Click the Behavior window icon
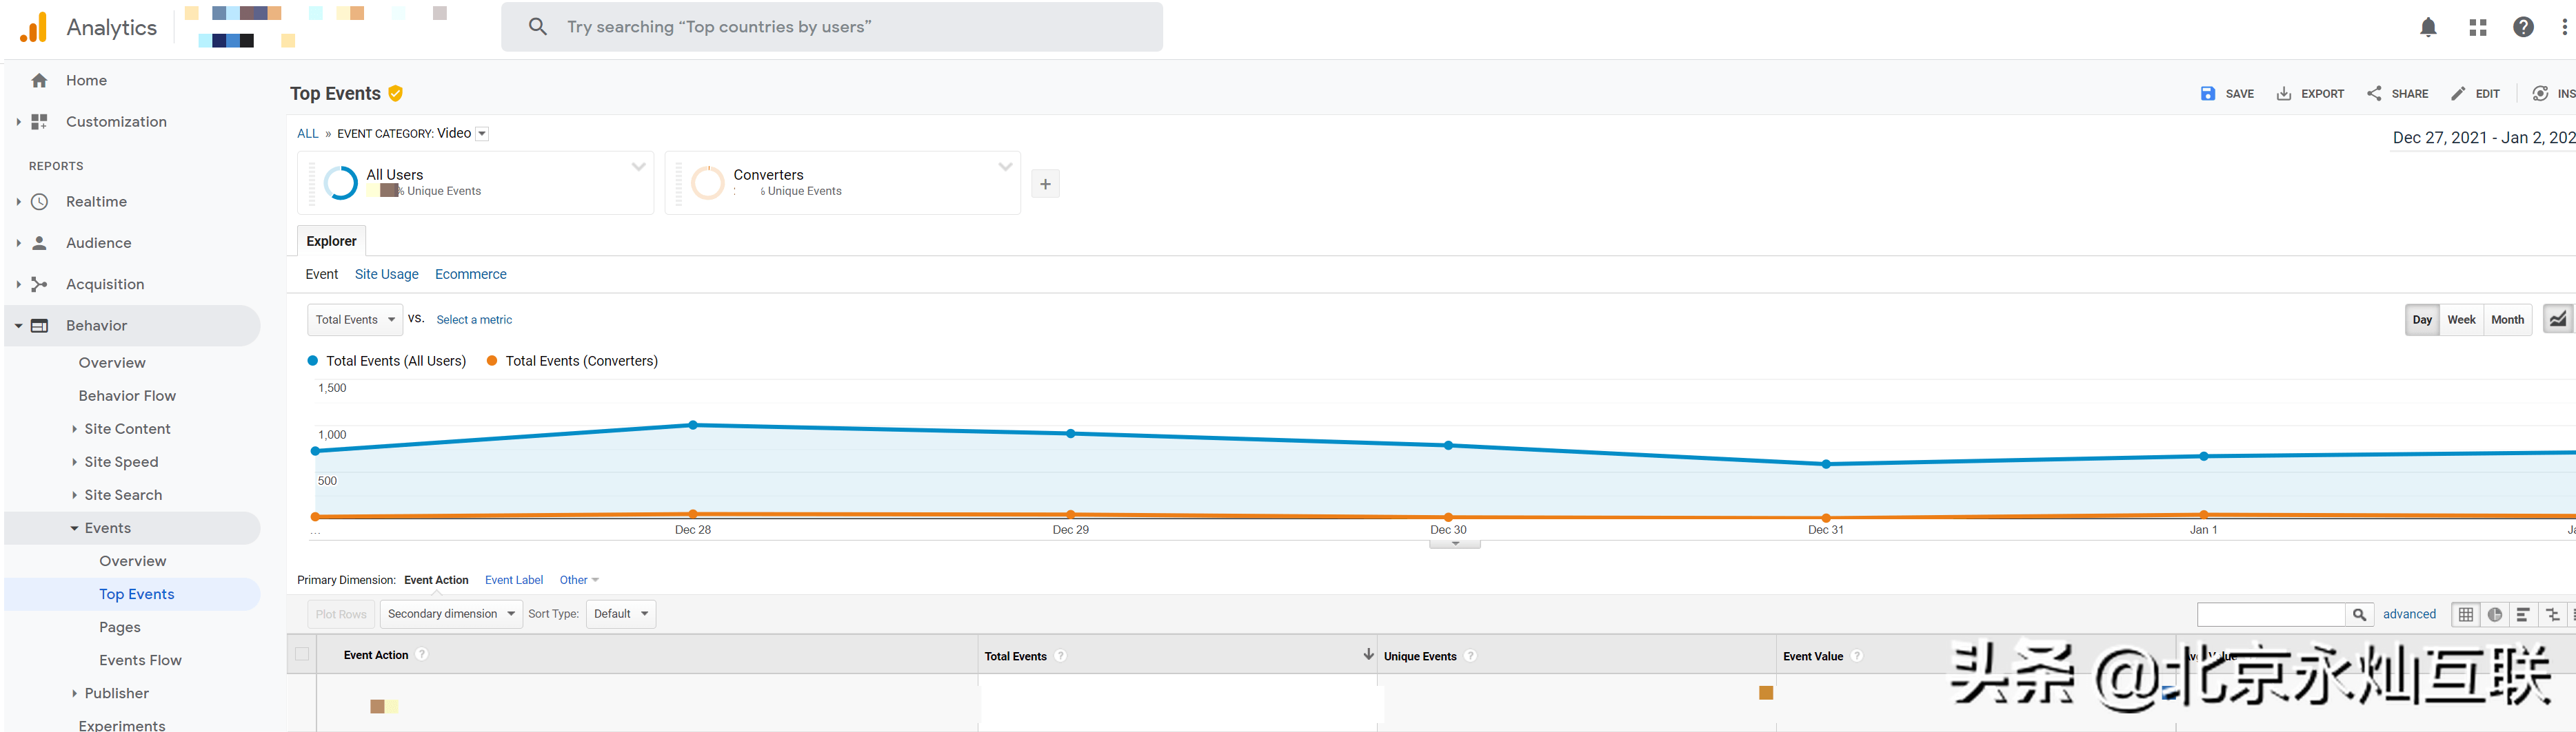2576x732 pixels. click(39, 326)
